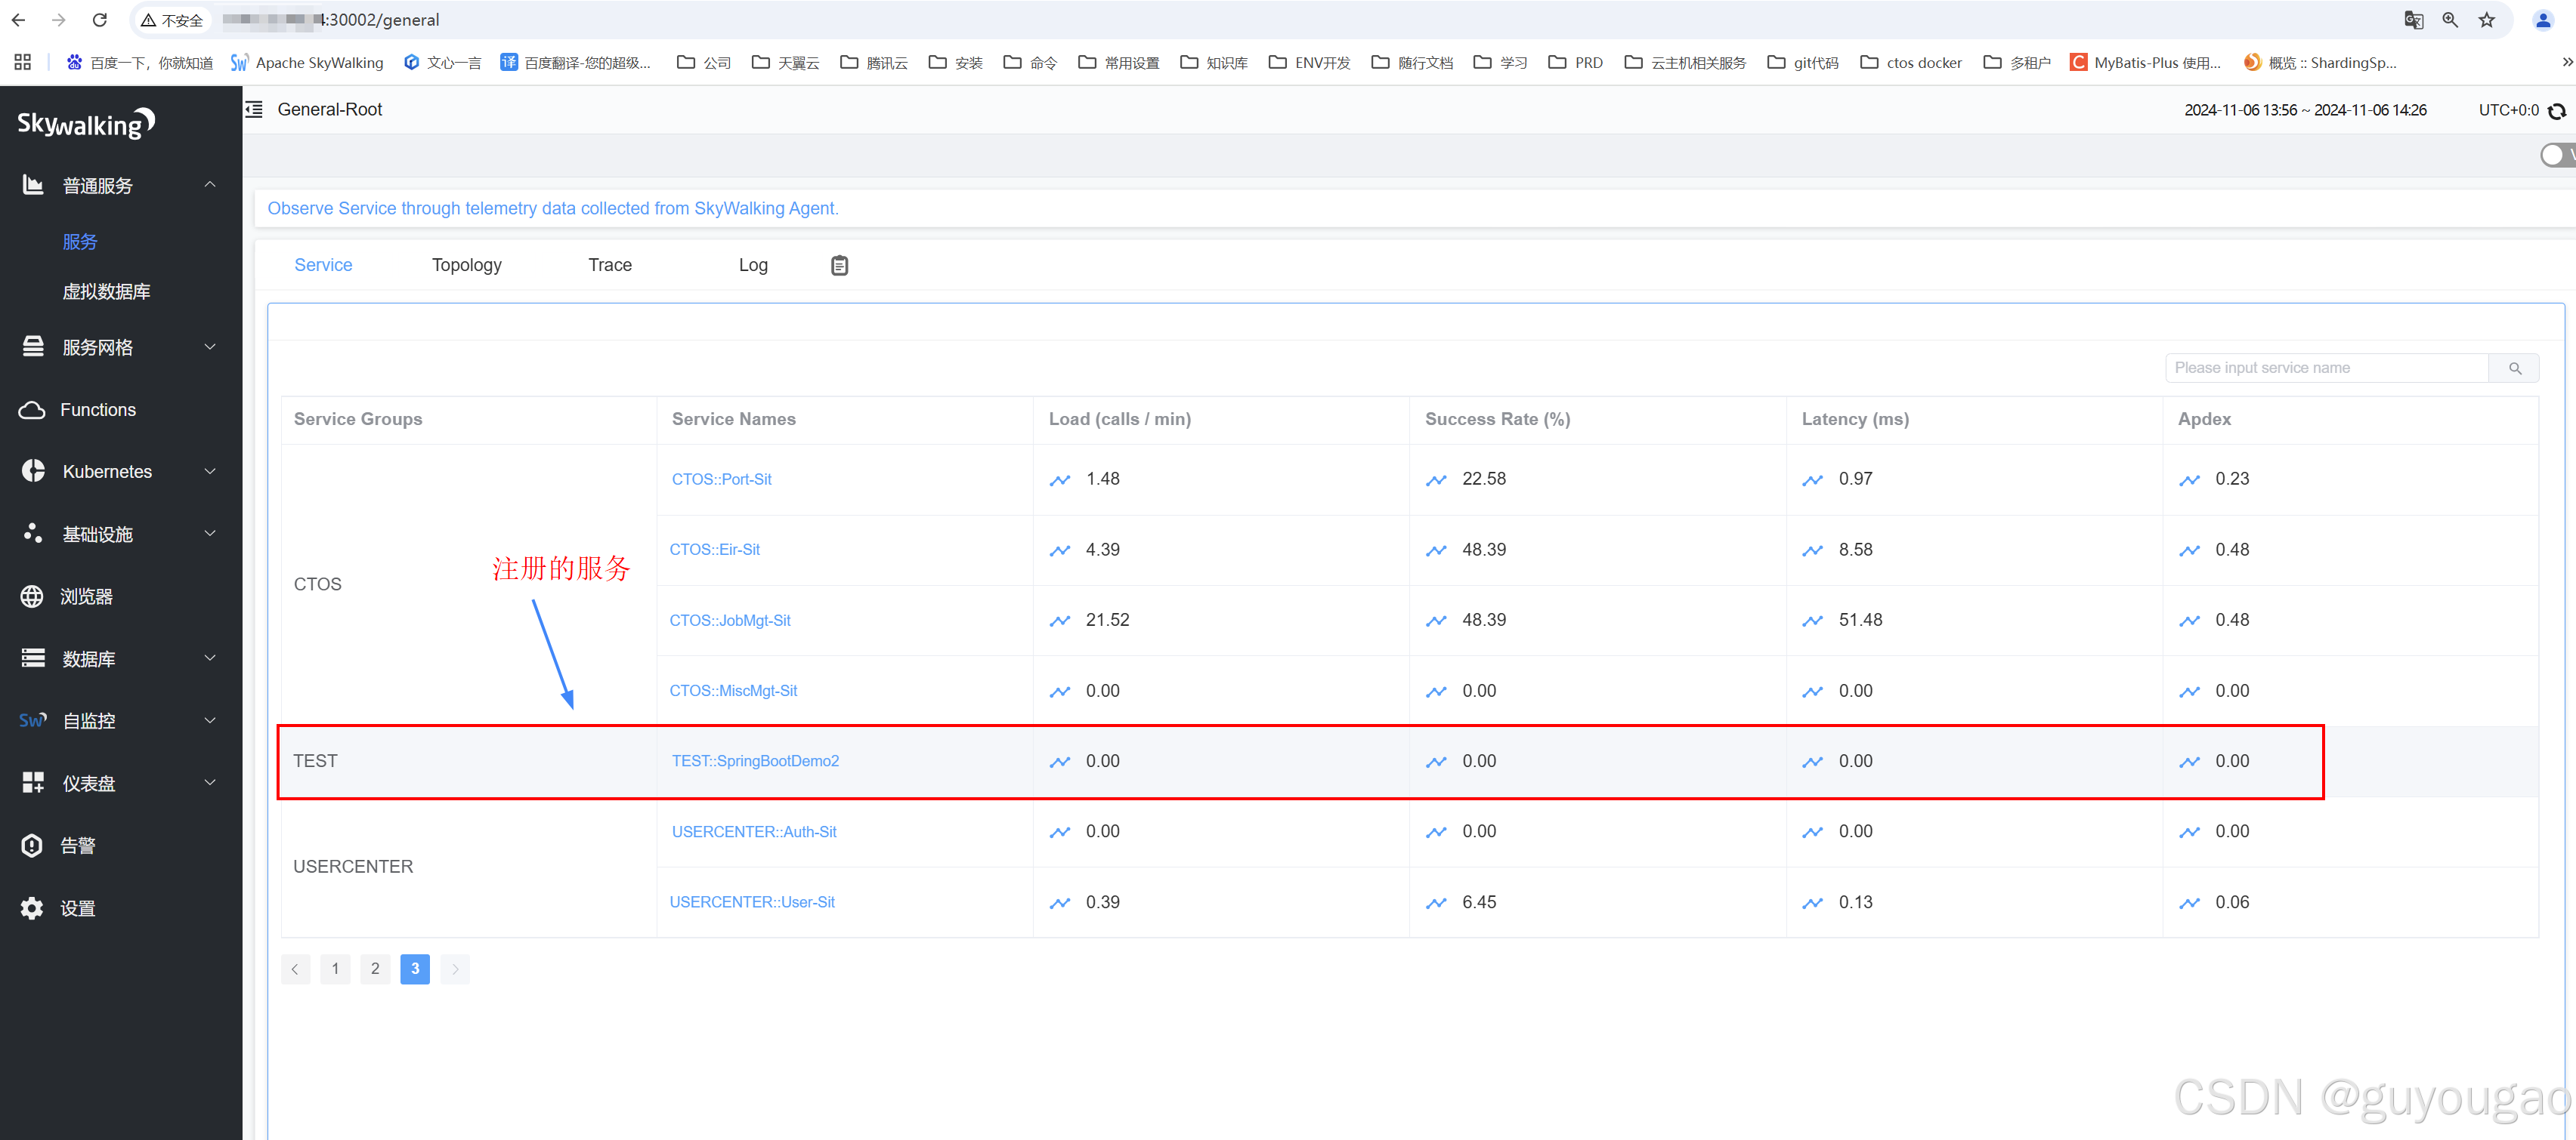Collapse the 普通服务 section chevron

(210, 184)
